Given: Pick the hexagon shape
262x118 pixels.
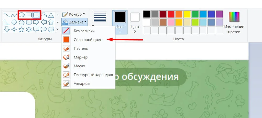Looking at the screenshot, I should click(29, 22).
